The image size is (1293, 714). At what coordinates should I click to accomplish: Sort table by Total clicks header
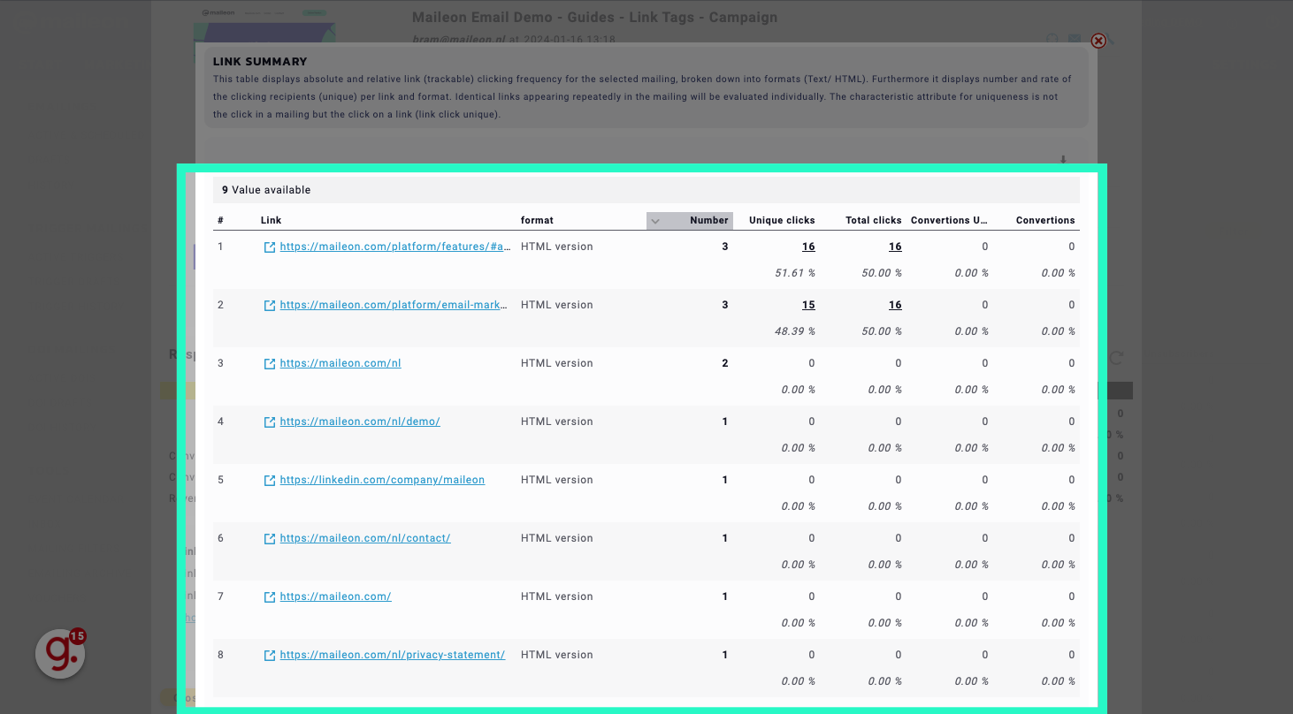click(x=874, y=220)
